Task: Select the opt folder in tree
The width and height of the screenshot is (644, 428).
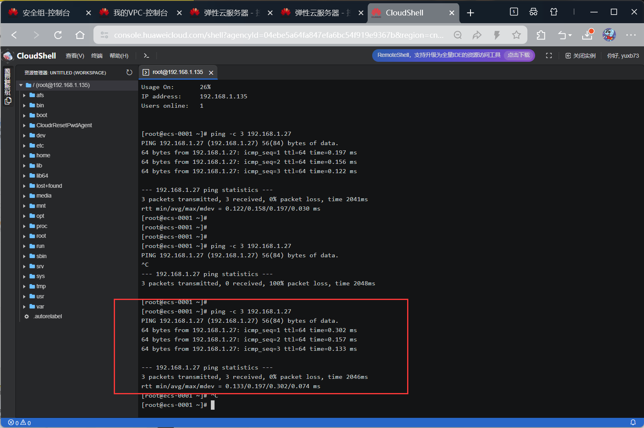Action: pyautogui.click(x=40, y=216)
